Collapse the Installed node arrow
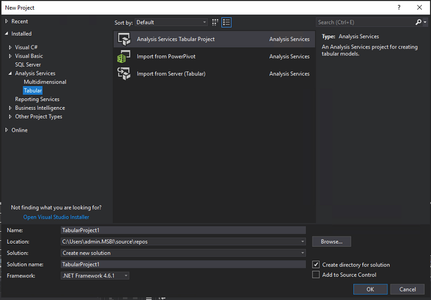 pyautogui.click(x=6, y=33)
